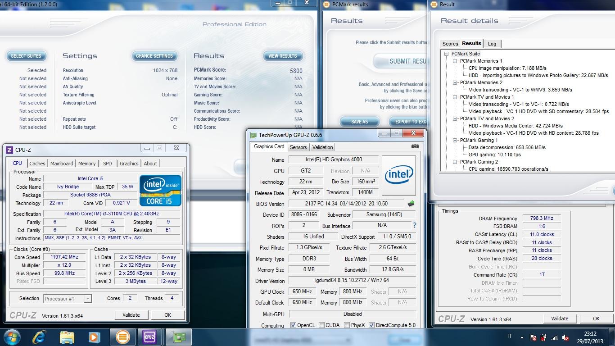Toggle the DirectCompute 5.0 checkbox
615x346 pixels.
[x=372, y=325]
